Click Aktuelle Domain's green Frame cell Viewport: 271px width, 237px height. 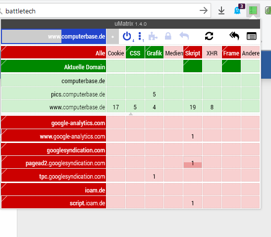point(231,66)
